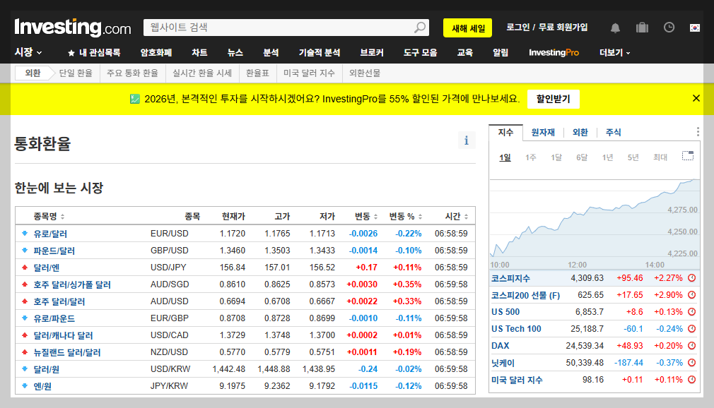
Task: Switch to the 원자재 tab
Action: pos(542,131)
